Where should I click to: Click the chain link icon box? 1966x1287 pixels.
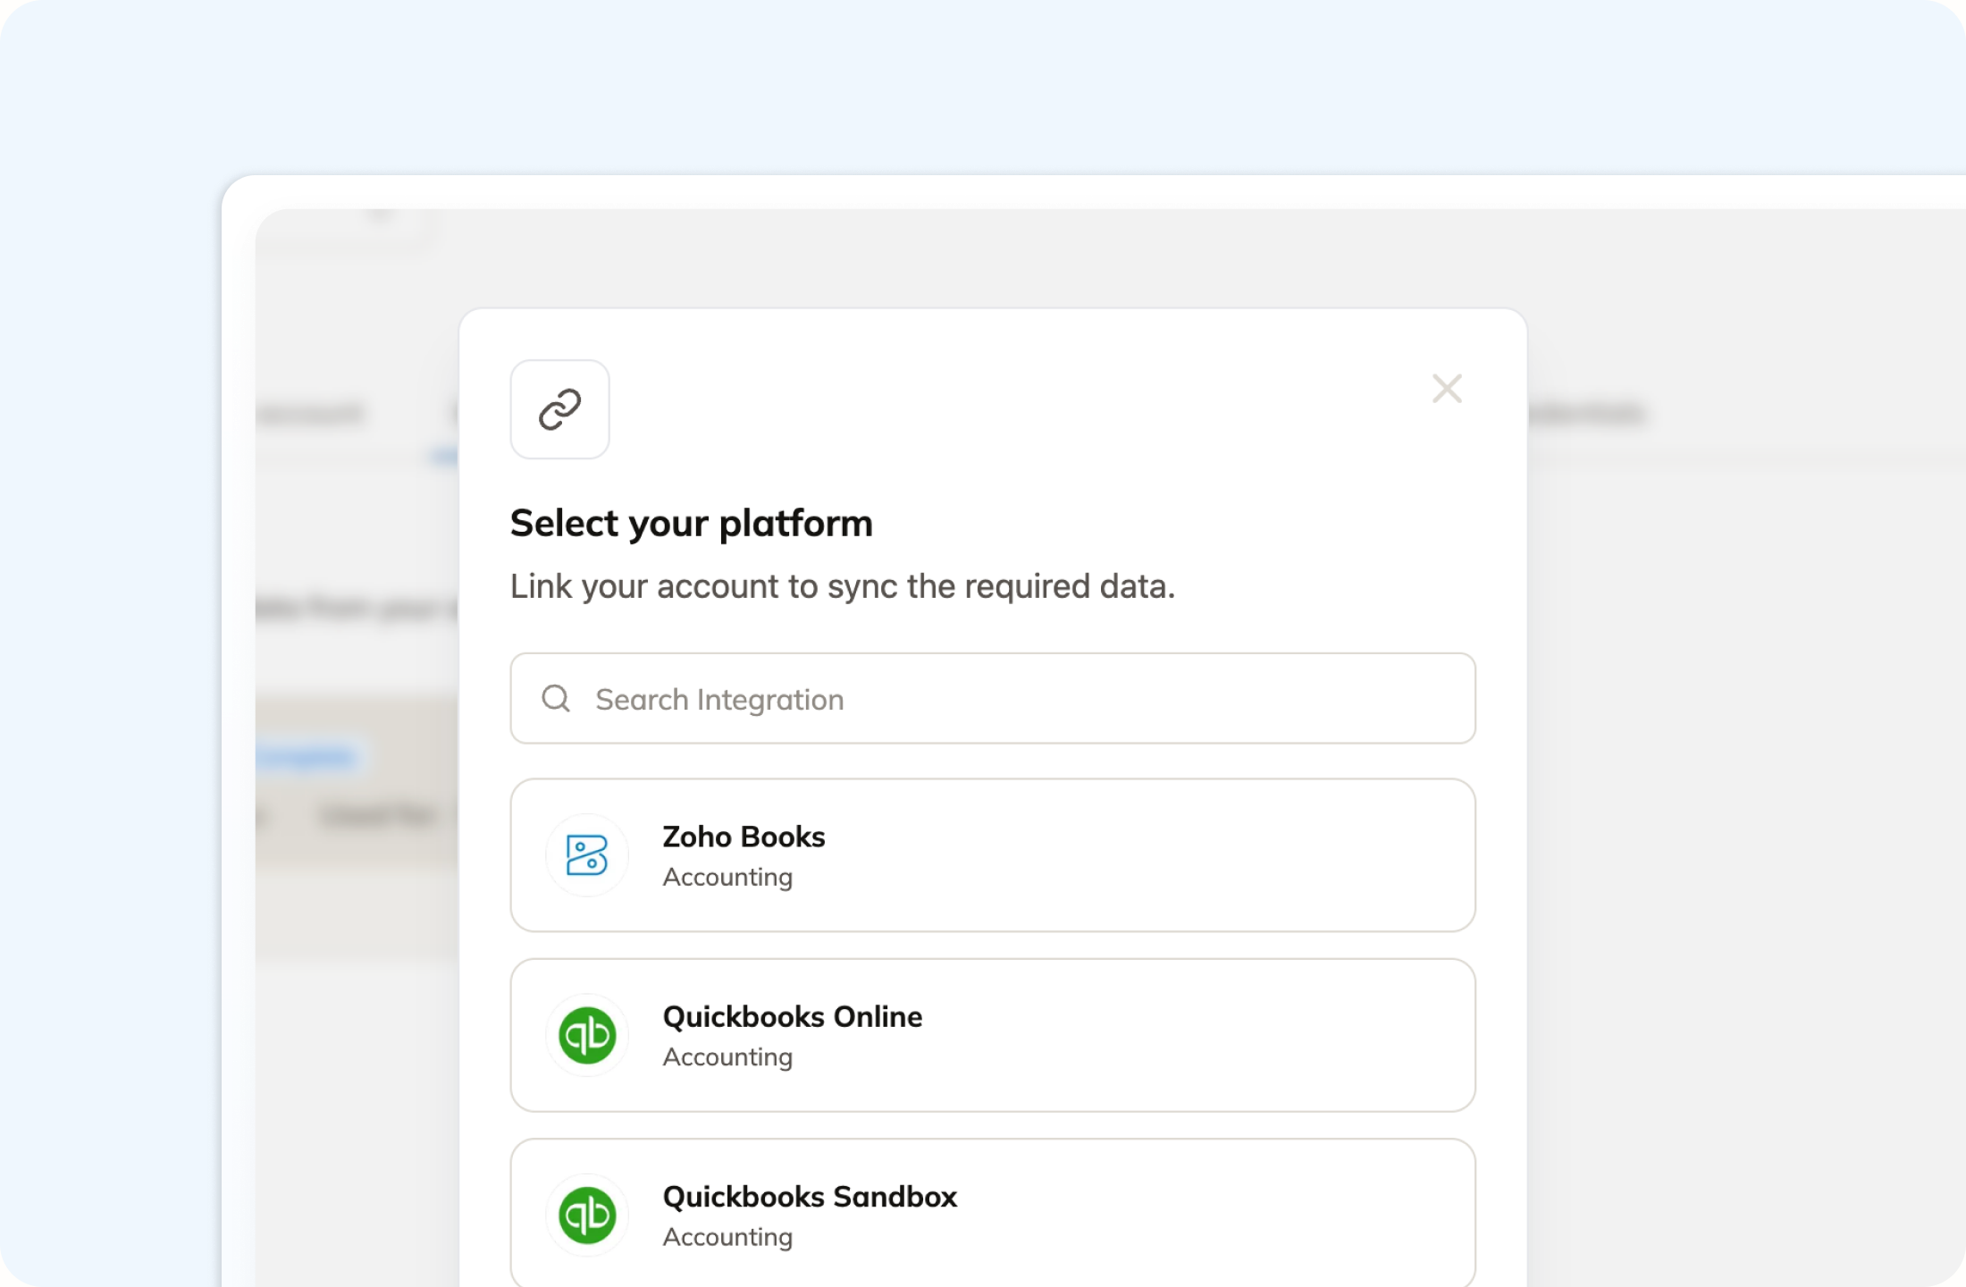tap(560, 409)
